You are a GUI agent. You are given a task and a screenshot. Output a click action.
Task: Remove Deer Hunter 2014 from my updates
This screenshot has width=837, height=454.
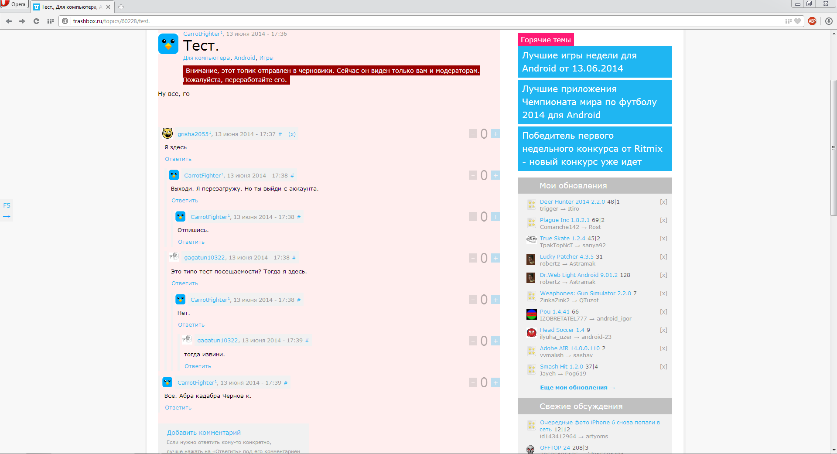663,201
